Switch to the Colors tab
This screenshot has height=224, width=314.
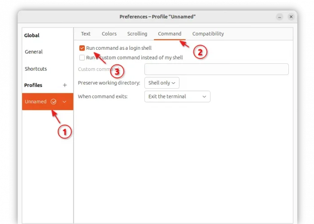(109, 34)
